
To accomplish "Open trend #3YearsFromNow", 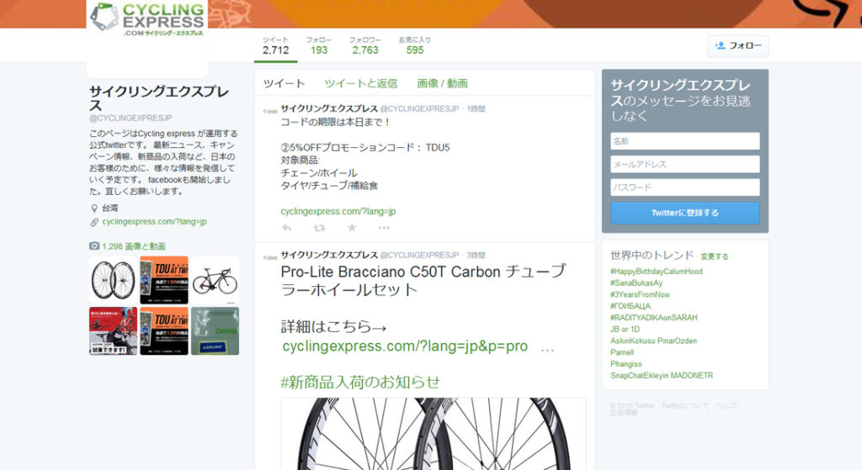I will pos(640,294).
